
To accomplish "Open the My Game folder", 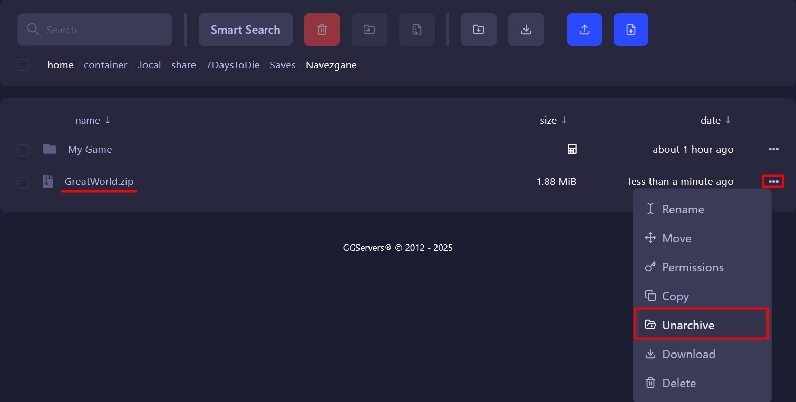I will (x=90, y=149).
